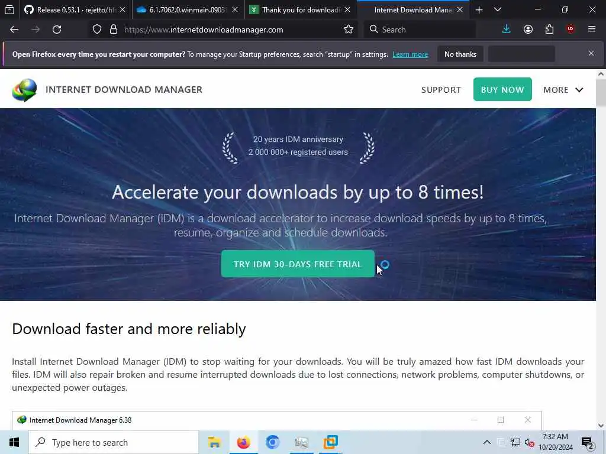The height and width of the screenshot is (454, 606).
Task: Open the taskbar clock and date
Action: coord(555,442)
